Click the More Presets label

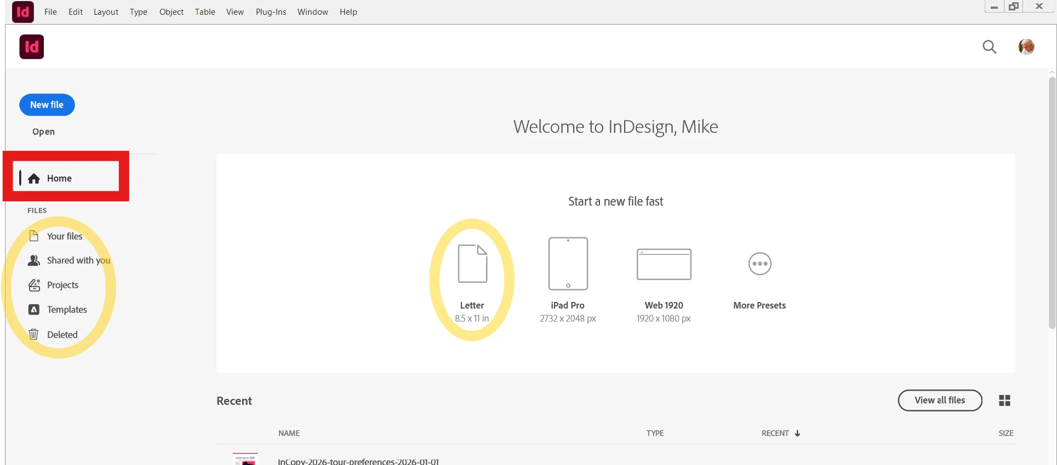[x=759, y=305]
